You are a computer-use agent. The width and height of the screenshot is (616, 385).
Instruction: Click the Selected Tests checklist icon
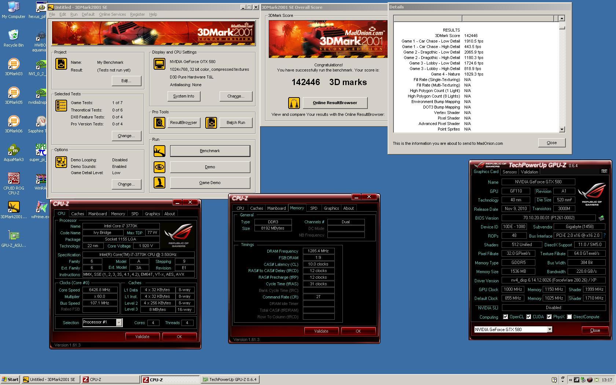click(61, 105)
